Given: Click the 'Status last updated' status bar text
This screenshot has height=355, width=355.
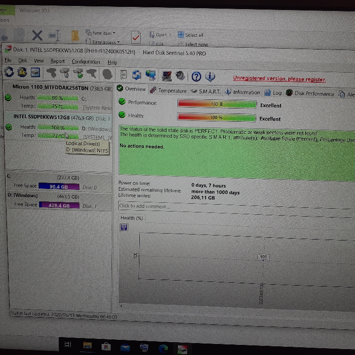Looking at the screenshot, I should click(63, 315).
